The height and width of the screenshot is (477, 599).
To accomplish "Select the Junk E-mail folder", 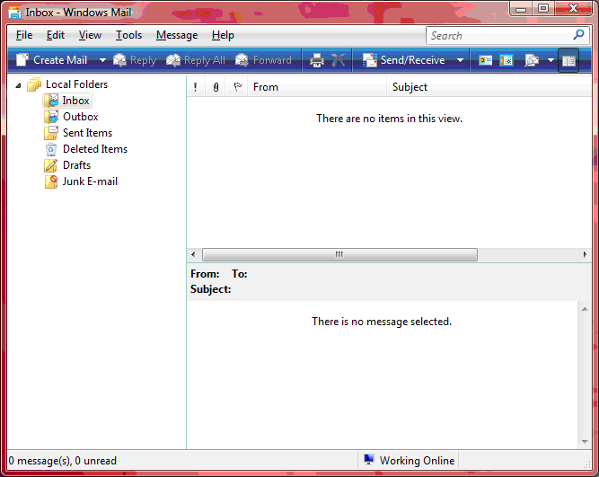I will (90, 181).
